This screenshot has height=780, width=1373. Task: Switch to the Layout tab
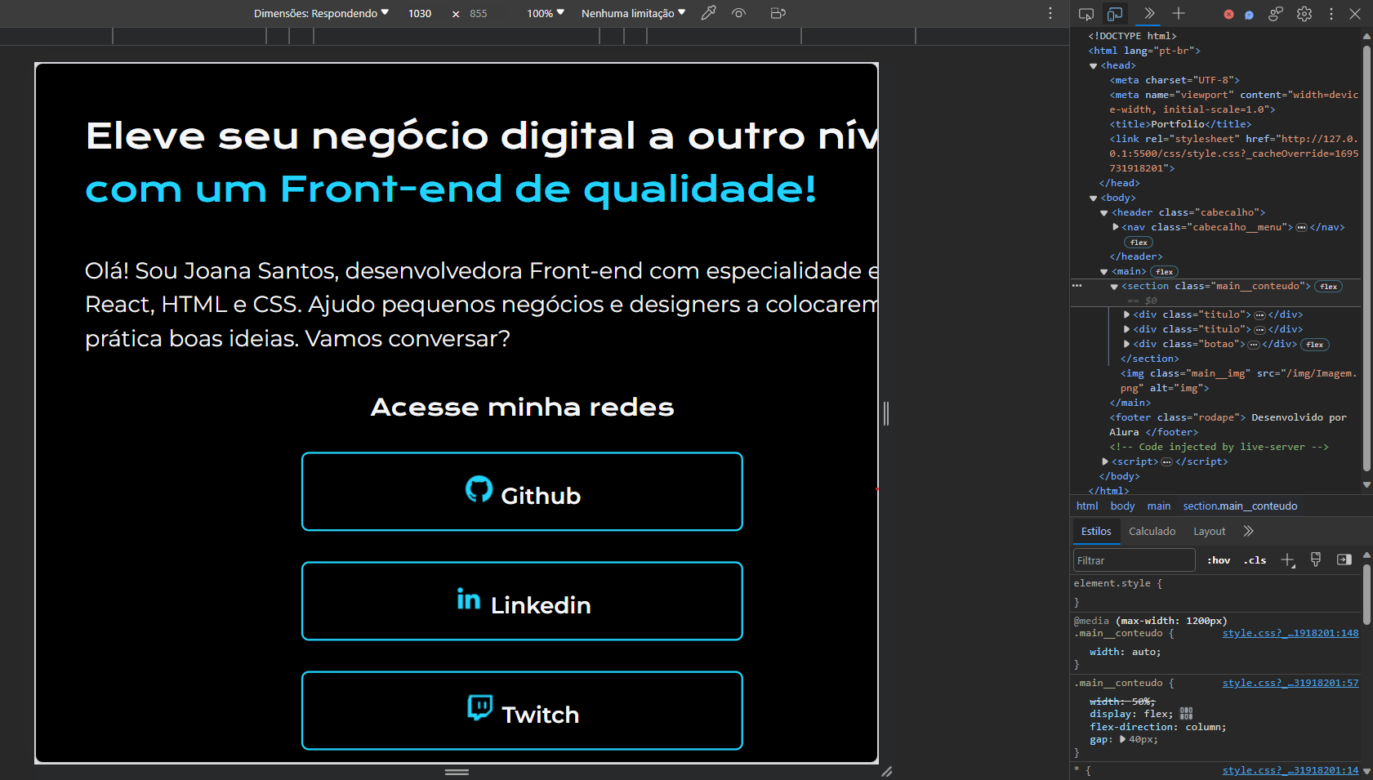1209,532
